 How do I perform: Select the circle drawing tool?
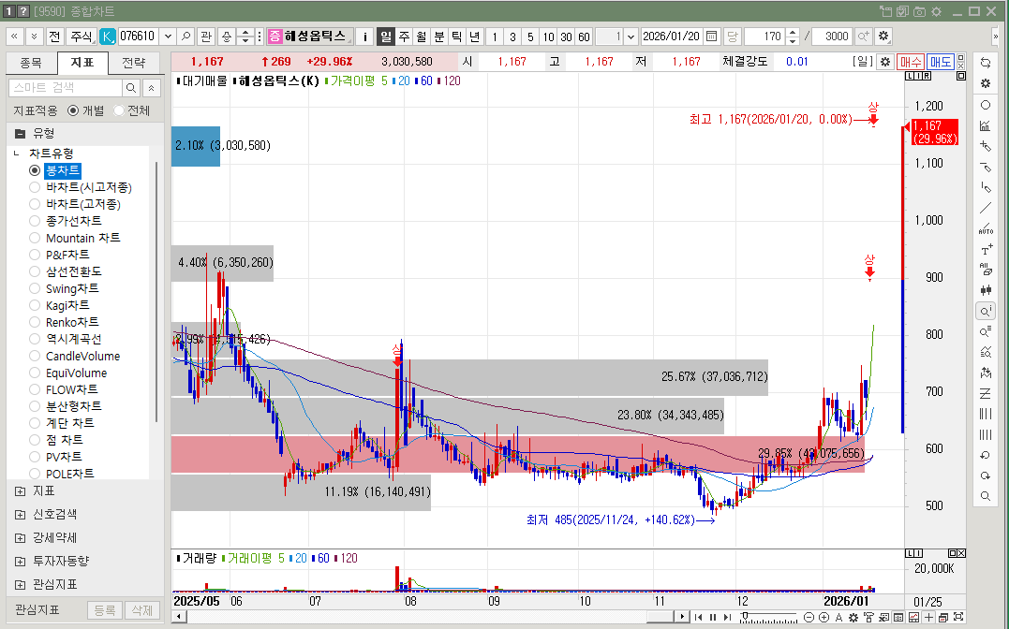[x=986, y=105]
